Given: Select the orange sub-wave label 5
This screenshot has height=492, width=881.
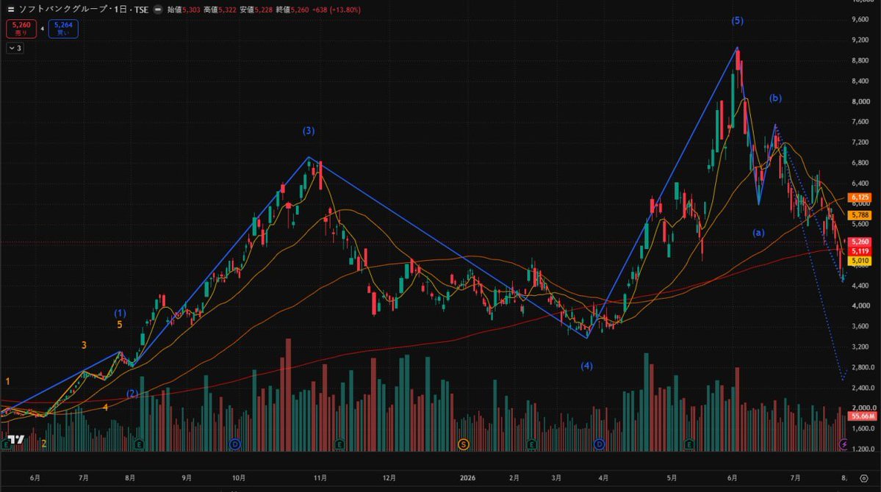Looking at the screenshot, I should (x=119, y=325).
